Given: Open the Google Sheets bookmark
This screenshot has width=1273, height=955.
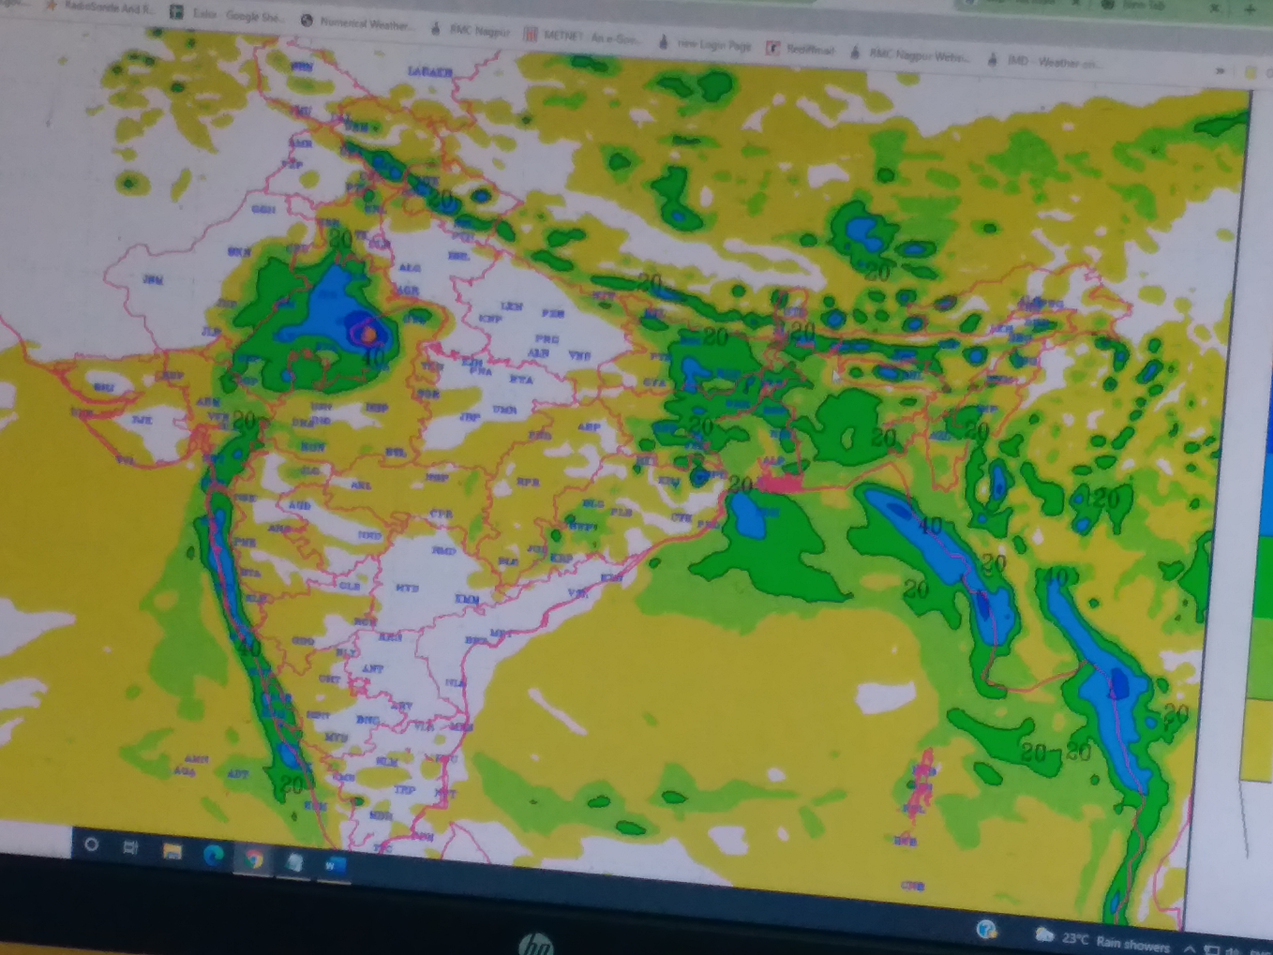Looking at the screenshot, I should (228, 15).
